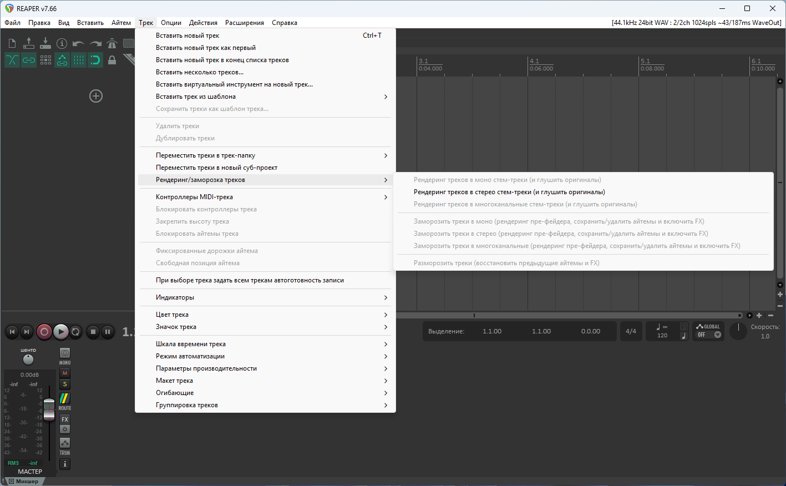Click the Stop transport button
The height and width of the screenshot is (486, 786).
[x=93, y=332]
